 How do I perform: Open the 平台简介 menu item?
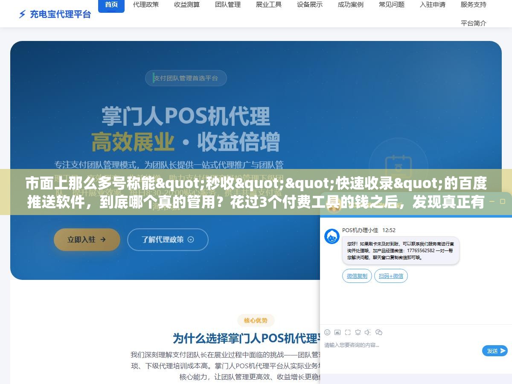click(474, 23)
